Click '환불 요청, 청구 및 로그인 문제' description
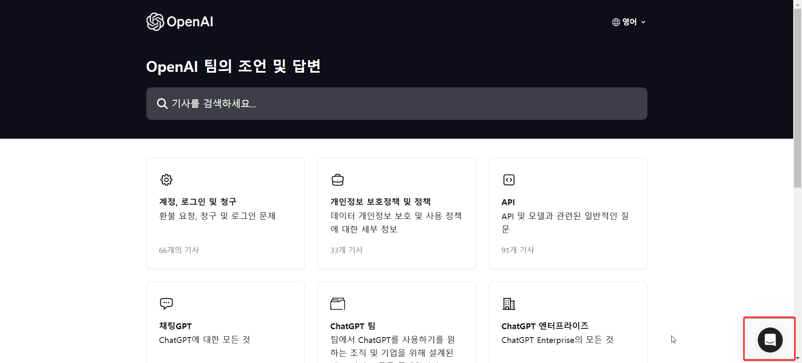Screen dimensions: 802x363 [217, 216]
